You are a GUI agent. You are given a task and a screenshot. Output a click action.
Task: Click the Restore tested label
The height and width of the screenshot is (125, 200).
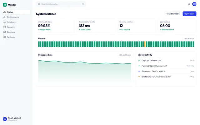coord(167,30)
